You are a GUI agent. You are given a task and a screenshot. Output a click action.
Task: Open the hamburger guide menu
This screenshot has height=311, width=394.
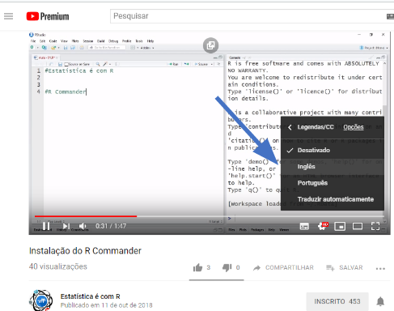coord(8,16)
